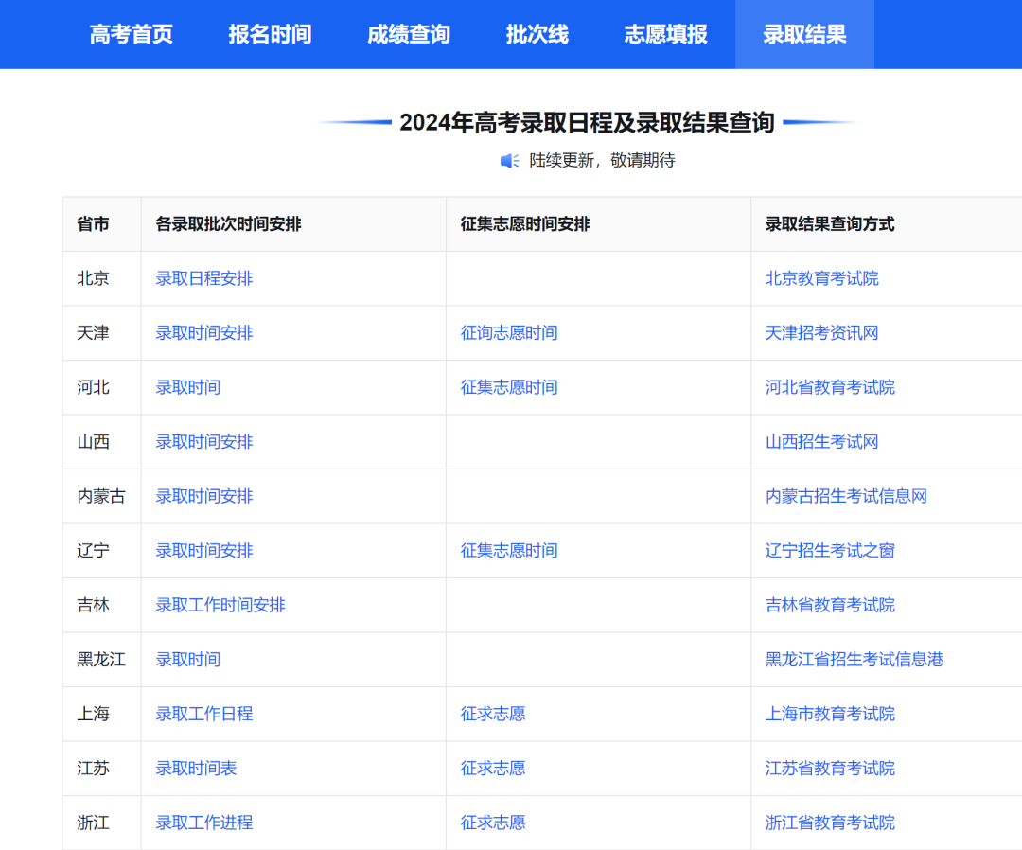
Task: Open Shanghai's 录取工作日程 link
Action: 202,714
